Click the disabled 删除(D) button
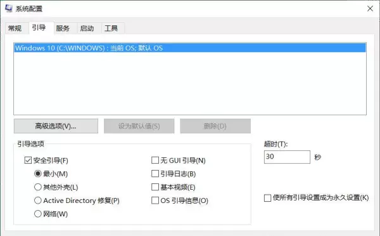The image size is (380, 236). 215,126
